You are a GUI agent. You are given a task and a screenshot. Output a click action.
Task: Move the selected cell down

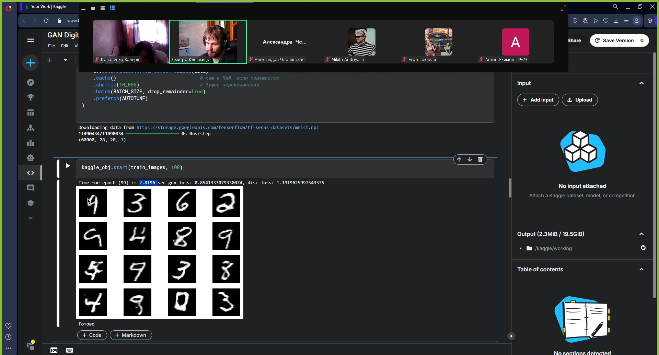pyautogui.click(x=470, y=159)
